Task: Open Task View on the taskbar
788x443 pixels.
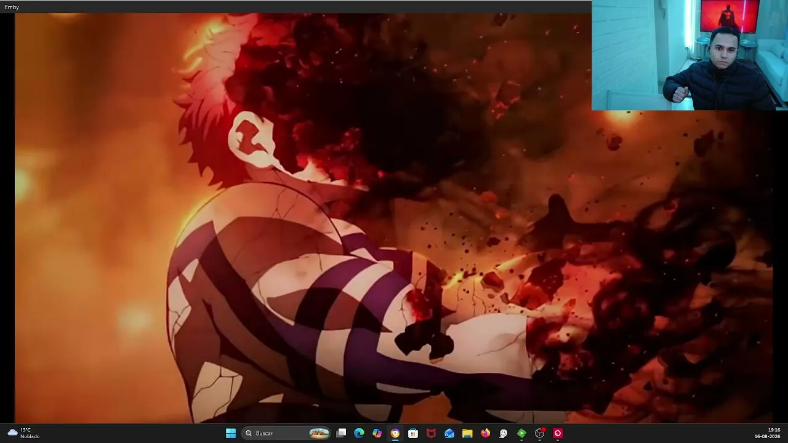Action: pos(341,433)
